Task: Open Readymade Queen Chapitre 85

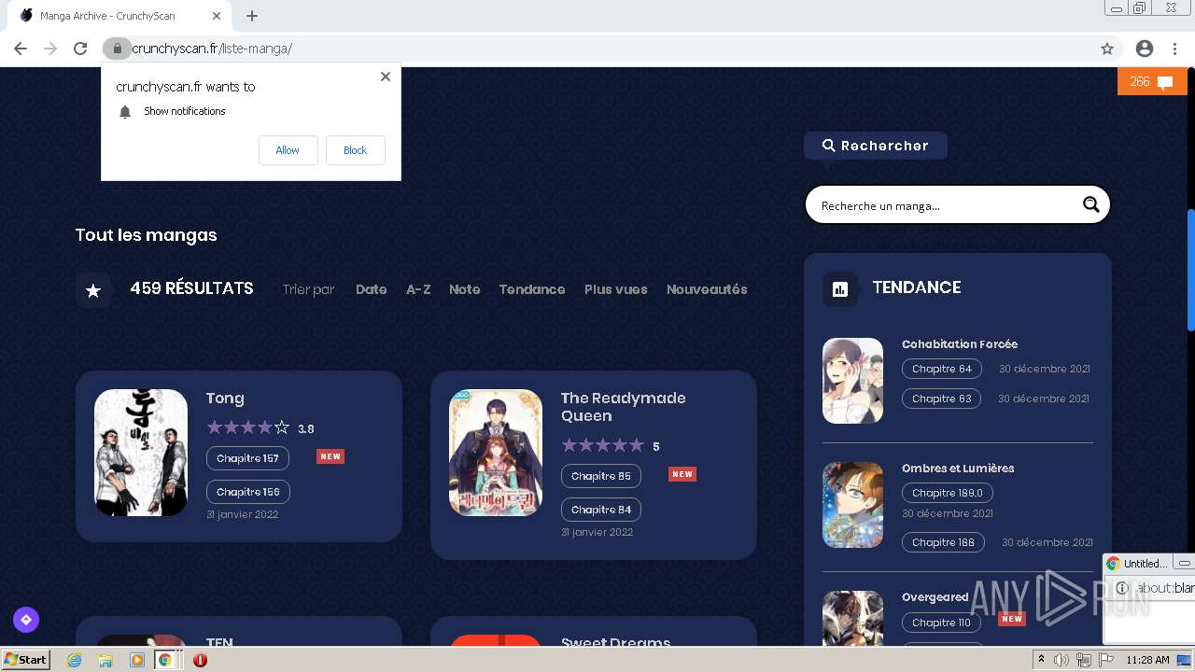Action: [601, 476]
